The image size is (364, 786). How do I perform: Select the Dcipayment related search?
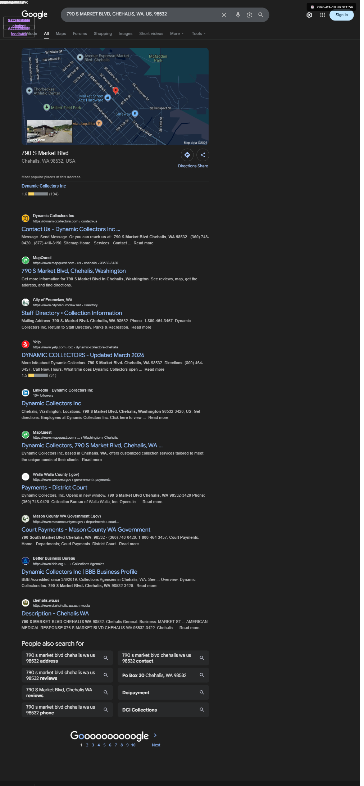(163, 692)
